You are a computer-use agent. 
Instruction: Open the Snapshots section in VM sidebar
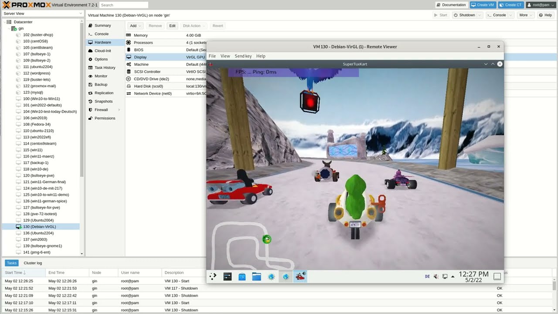tap(103, 101)
